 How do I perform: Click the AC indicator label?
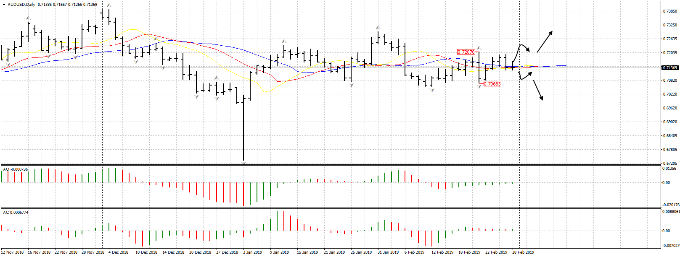pos(16,213)
